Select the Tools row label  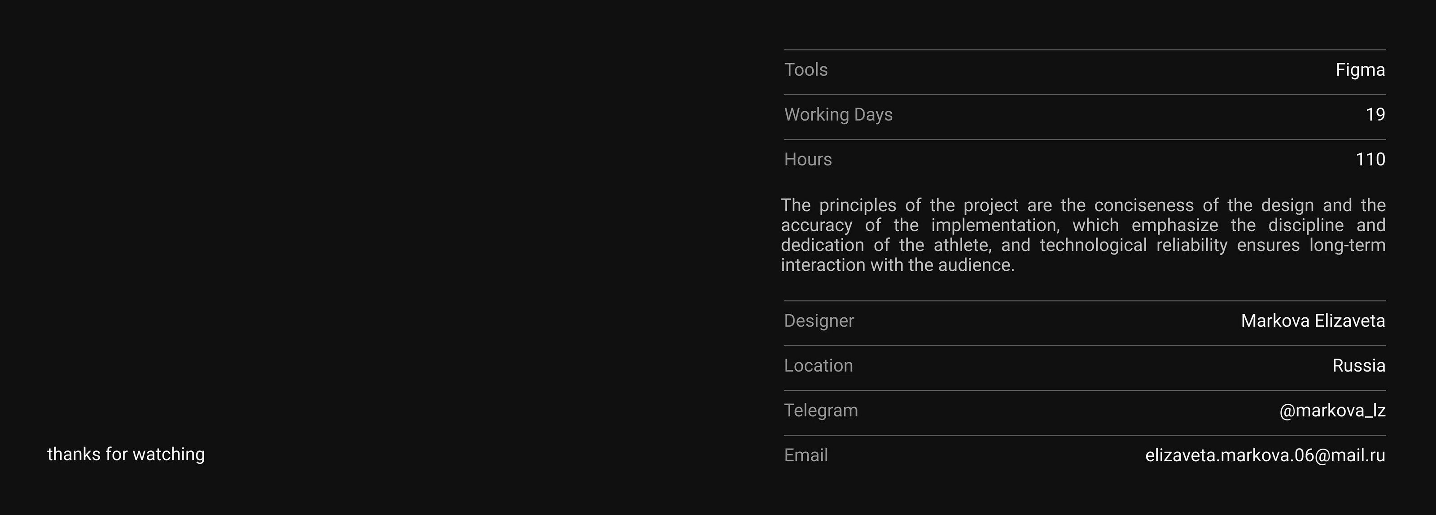pyautogui.click(x=806, y=70)
